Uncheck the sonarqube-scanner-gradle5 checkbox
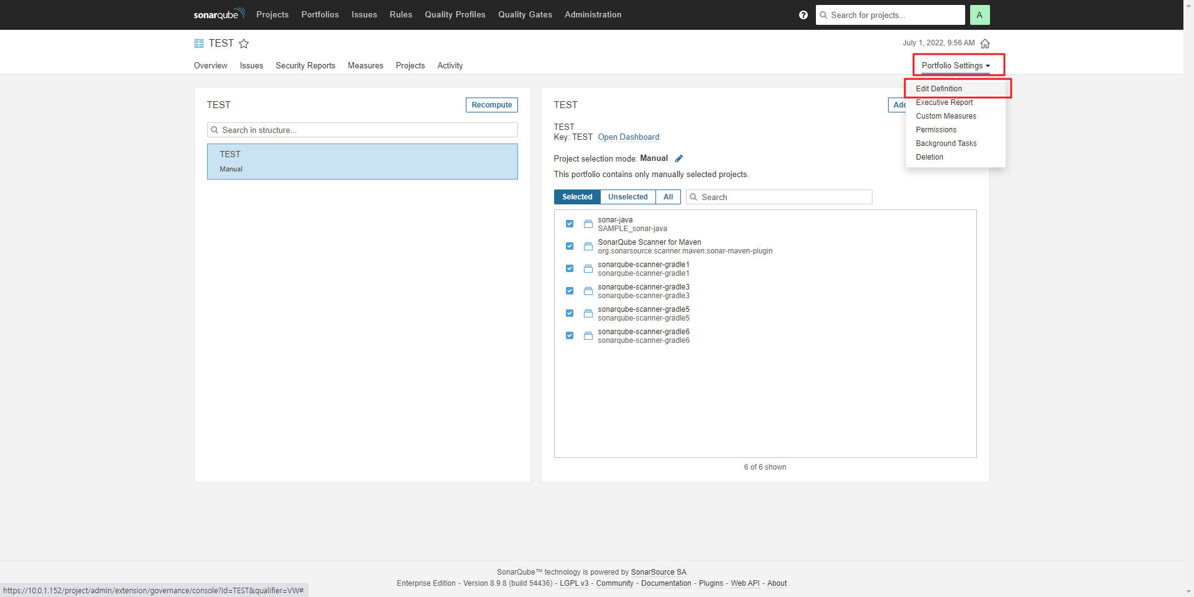This screenshot has height=597, width=1194. [x=570, y=313]
